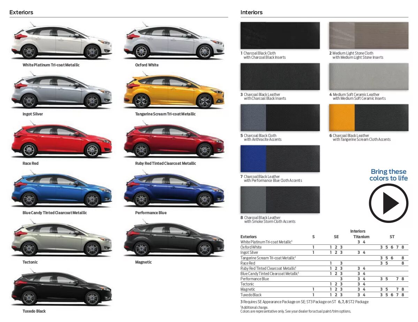Click the 'Tuxedo Black' car caption
This screenshot has width=418, height=322.
click(x=34, y=311)
